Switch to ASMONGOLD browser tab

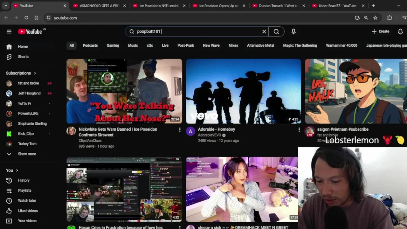(x=99, y=6)
